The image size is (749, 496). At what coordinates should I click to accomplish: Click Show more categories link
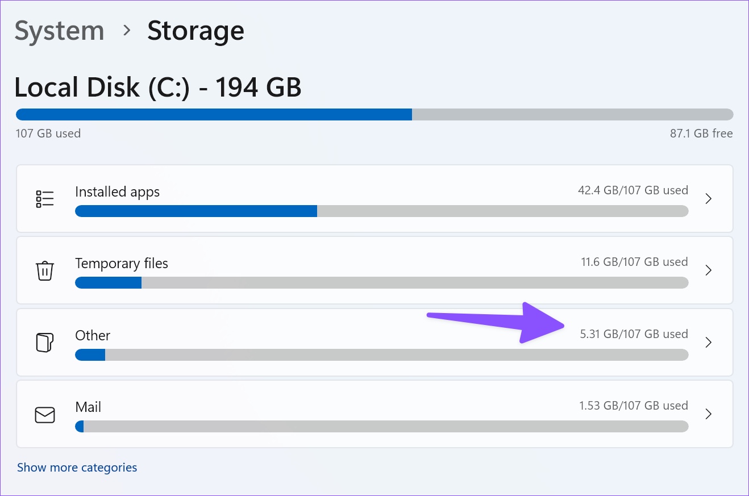(77, 468)
